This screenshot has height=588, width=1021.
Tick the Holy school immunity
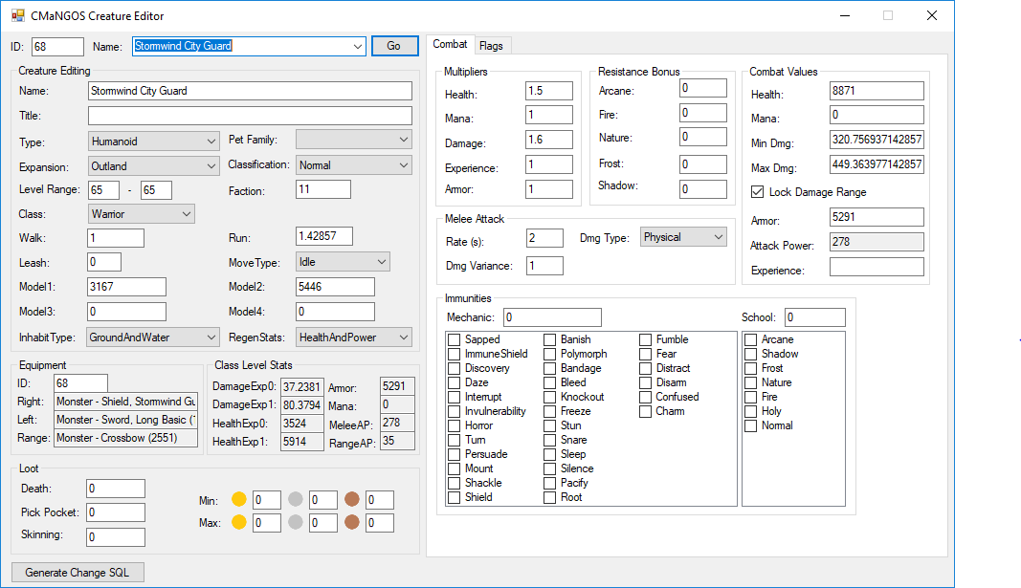751,411
